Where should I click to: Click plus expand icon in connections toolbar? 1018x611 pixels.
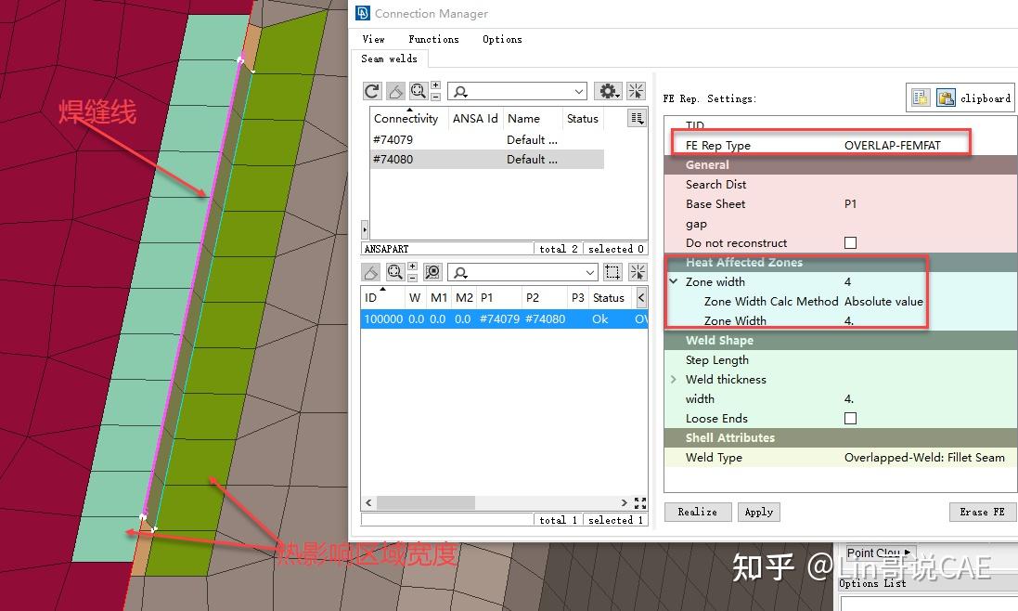coord(412,266)
